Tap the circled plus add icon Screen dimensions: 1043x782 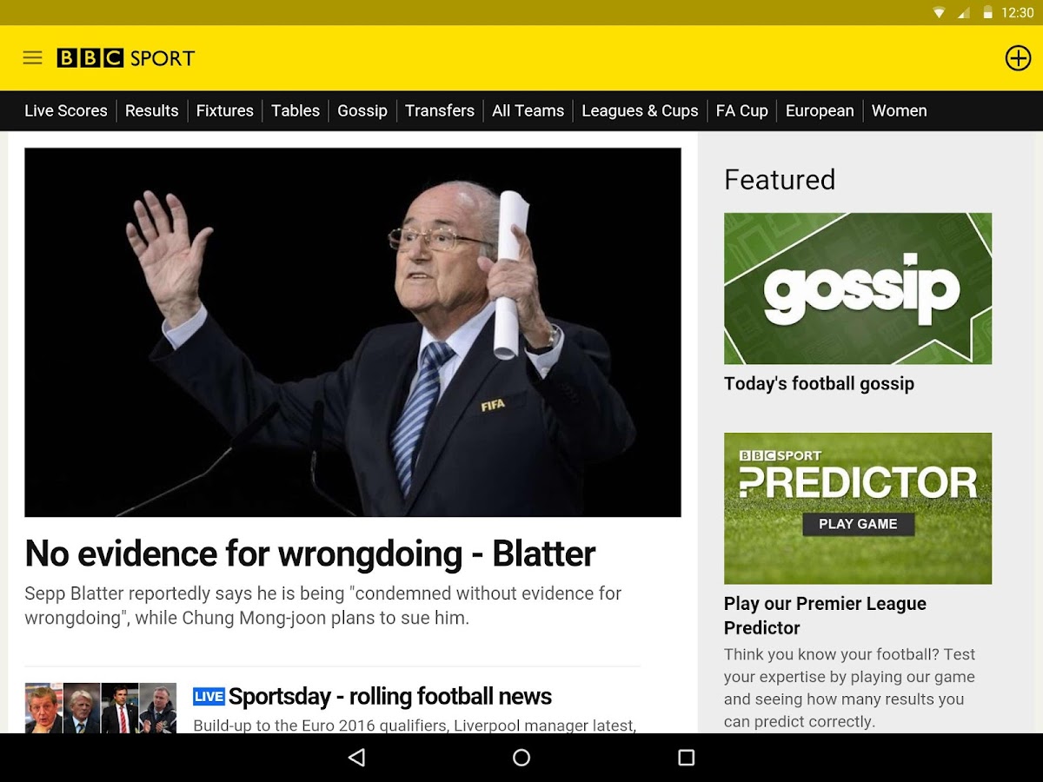tap(1018, 58)
